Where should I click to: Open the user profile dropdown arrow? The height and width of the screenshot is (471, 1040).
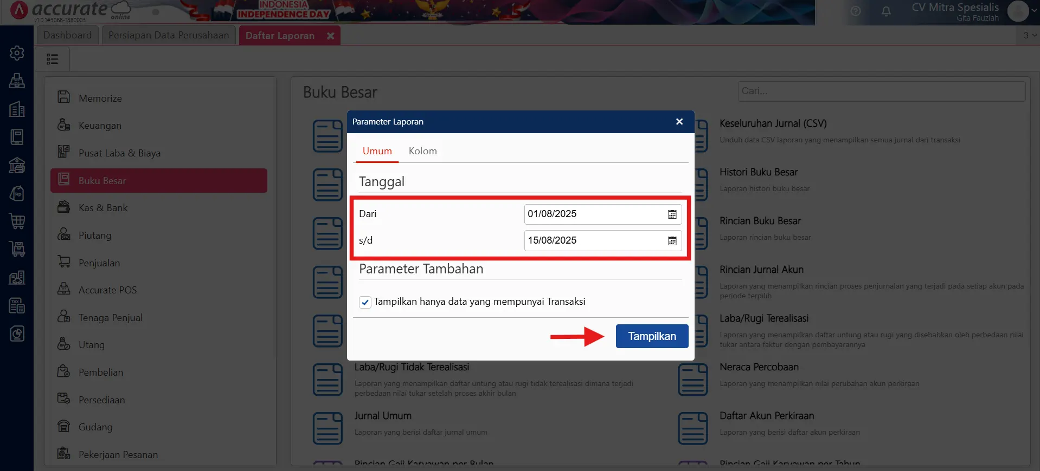click(x=1033, y=10)
